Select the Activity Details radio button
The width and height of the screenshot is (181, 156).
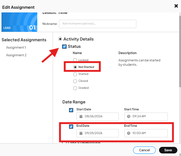[x=60, y=39]
